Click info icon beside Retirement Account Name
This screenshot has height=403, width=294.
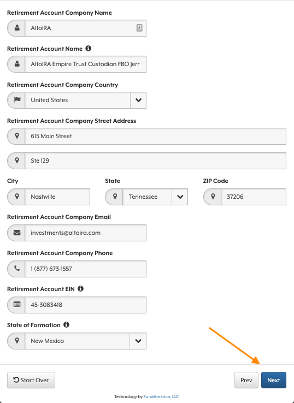(x=88, y=48)
